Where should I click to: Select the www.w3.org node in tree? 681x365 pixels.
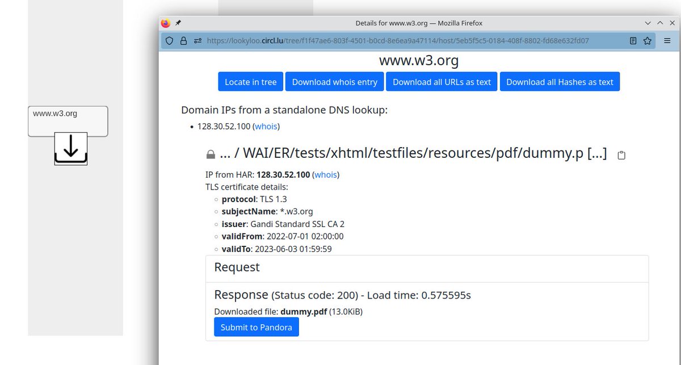pos(68,121)
